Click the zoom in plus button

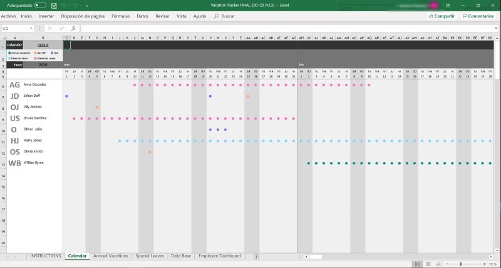point(485,264)
